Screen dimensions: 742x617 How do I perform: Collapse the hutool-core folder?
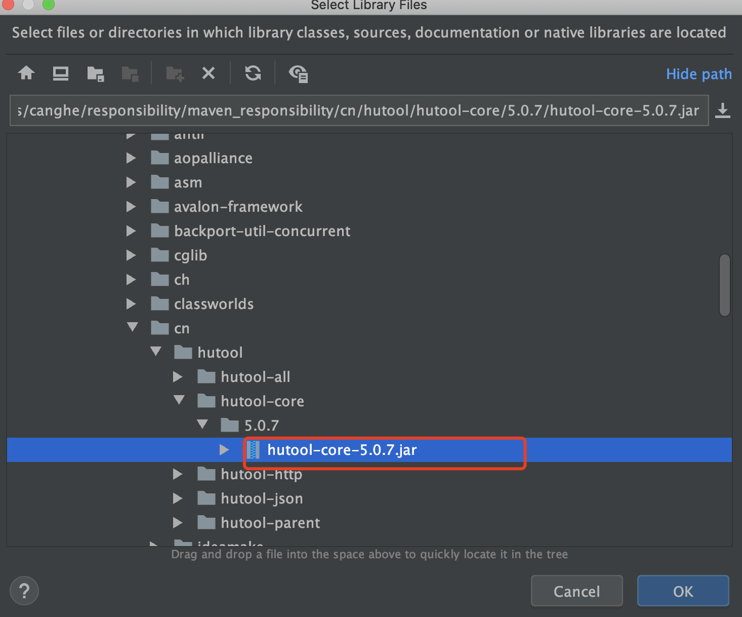(x=179, y=400)
